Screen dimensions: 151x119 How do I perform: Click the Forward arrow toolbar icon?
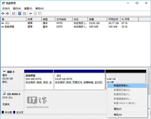(7, 14)
